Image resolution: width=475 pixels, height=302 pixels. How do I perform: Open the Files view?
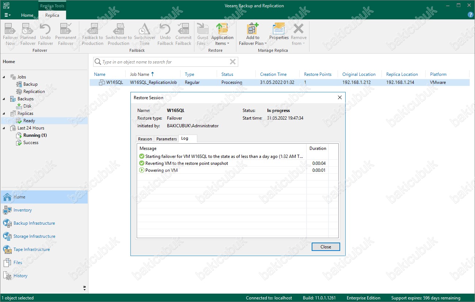[x=44, y=263]
